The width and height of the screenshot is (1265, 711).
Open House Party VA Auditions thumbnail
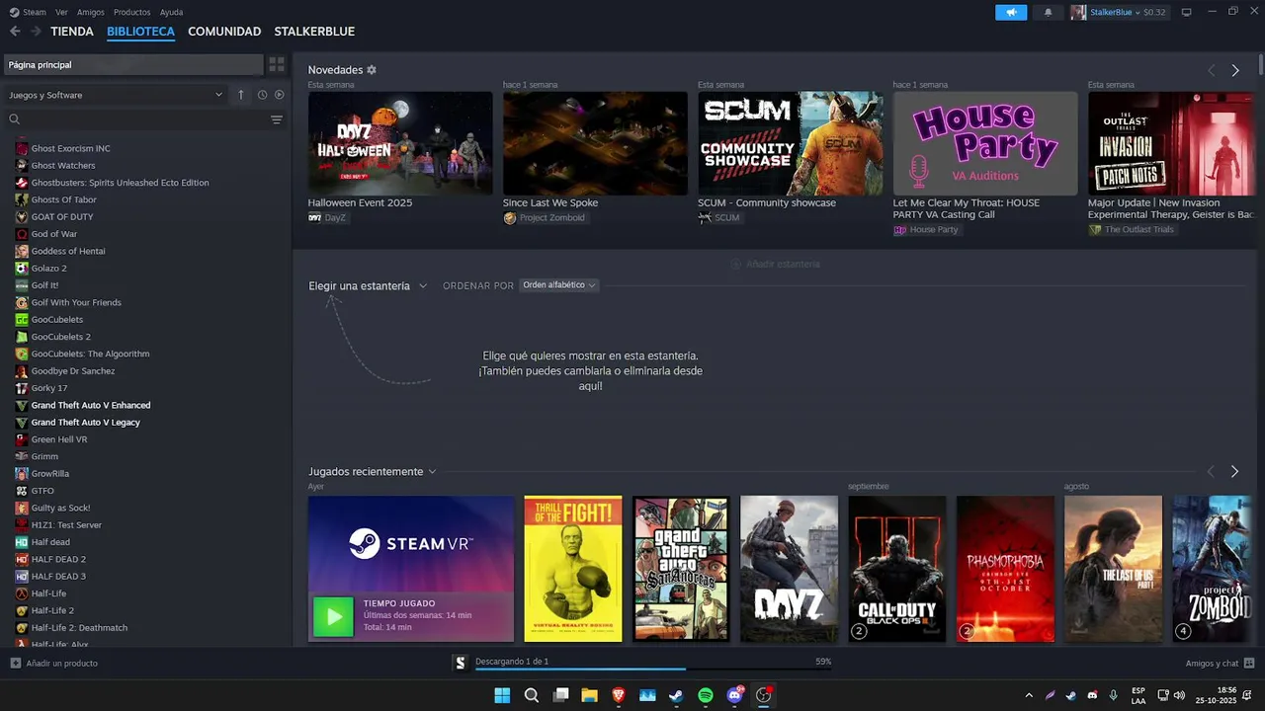[x=985, y=143]
